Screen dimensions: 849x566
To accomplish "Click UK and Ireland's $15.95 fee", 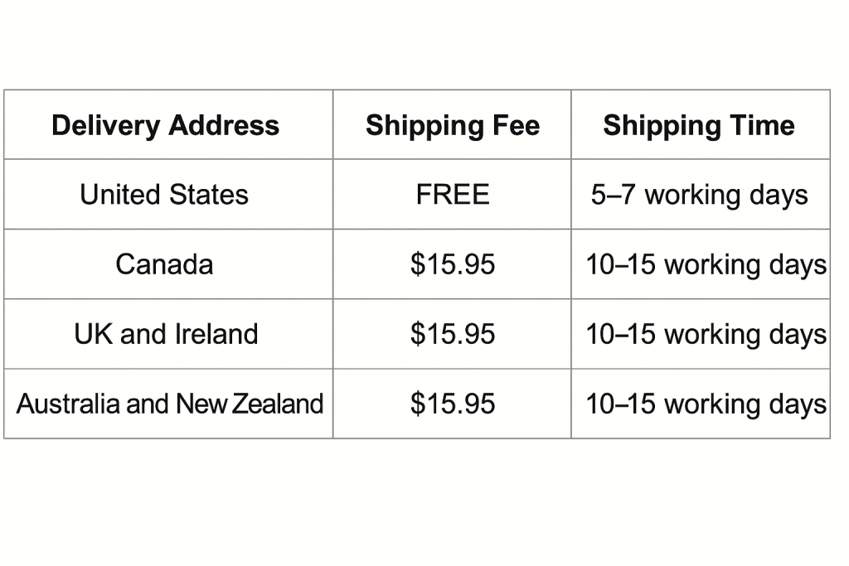I will pyautogui.click(x=452, y=334).
